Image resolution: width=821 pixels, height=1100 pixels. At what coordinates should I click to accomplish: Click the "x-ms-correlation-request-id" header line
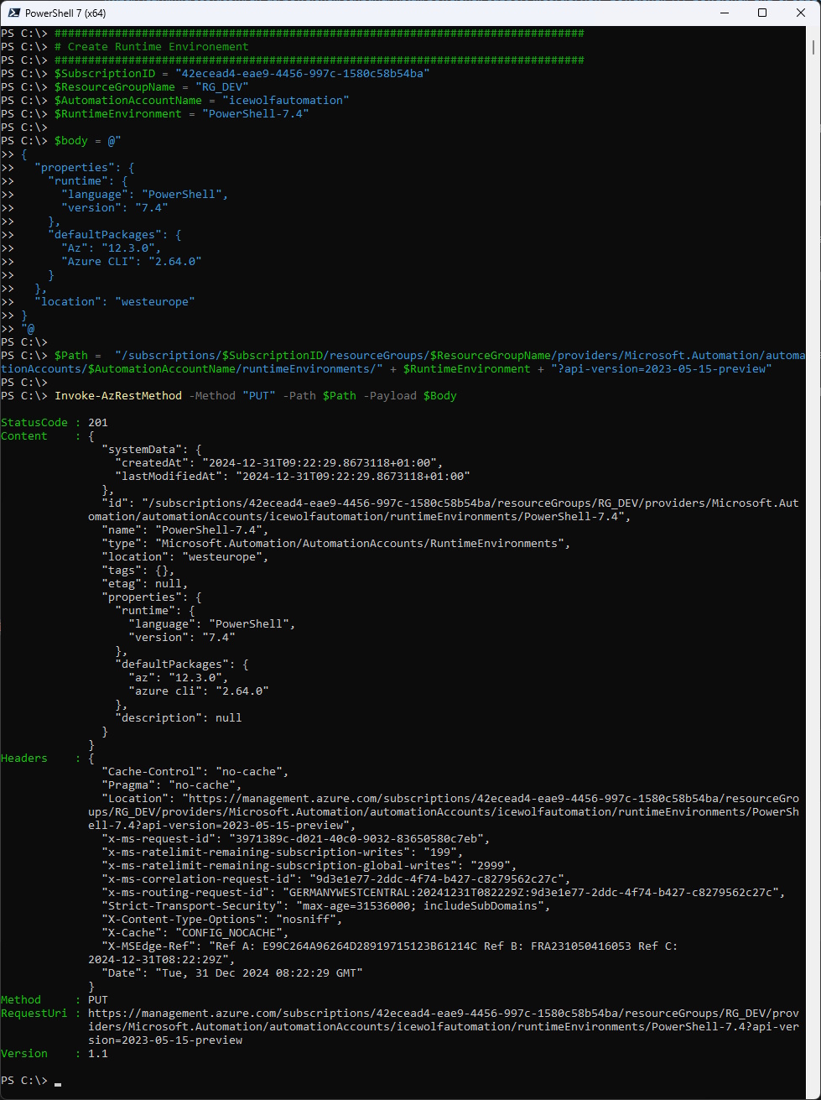[336, 879]
